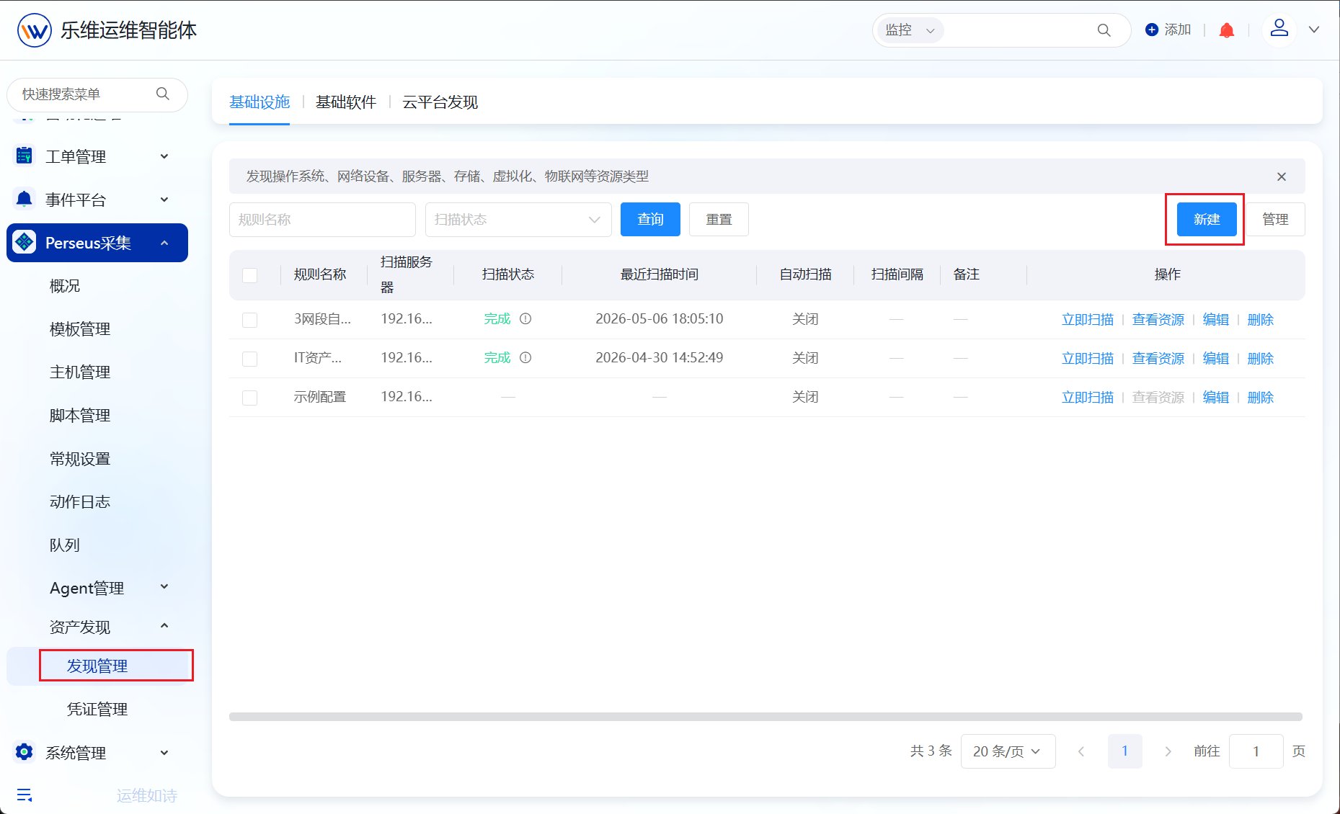Open the user profile avatar
Screen dimensions: 1340x814
[x=1279, y=30]
